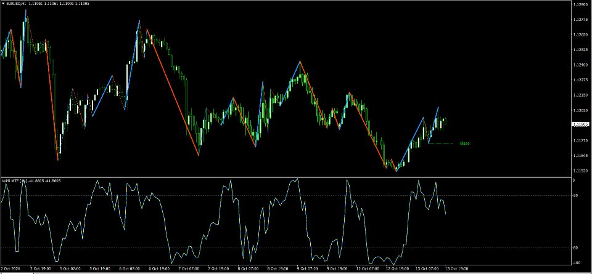
Task: Click the 6 Oct 07:00 time label
Action: 129,268
